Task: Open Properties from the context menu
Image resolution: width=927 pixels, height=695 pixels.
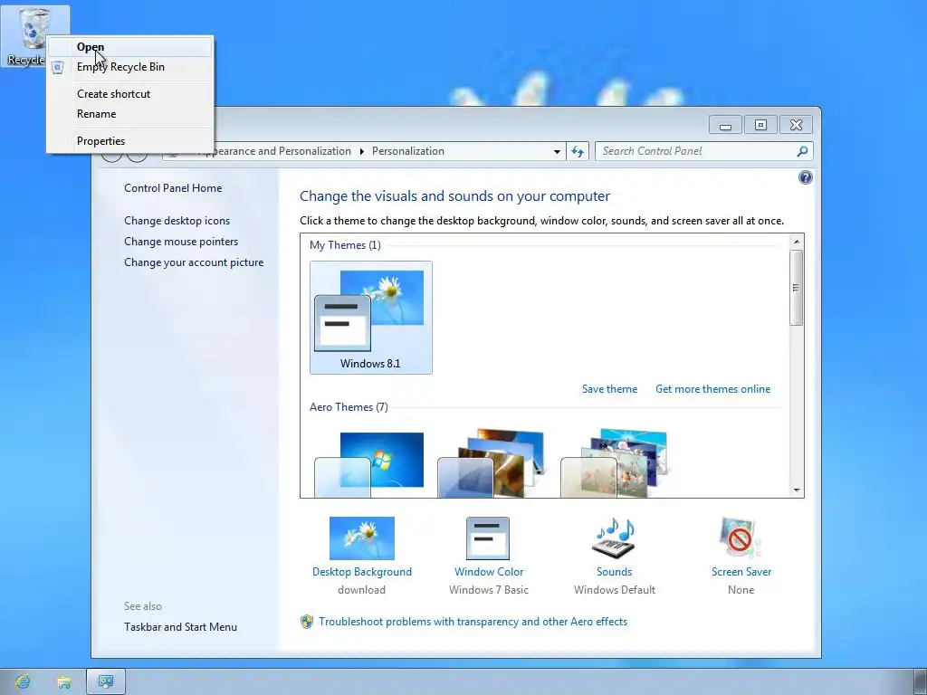Action: [x=129, y=141]
